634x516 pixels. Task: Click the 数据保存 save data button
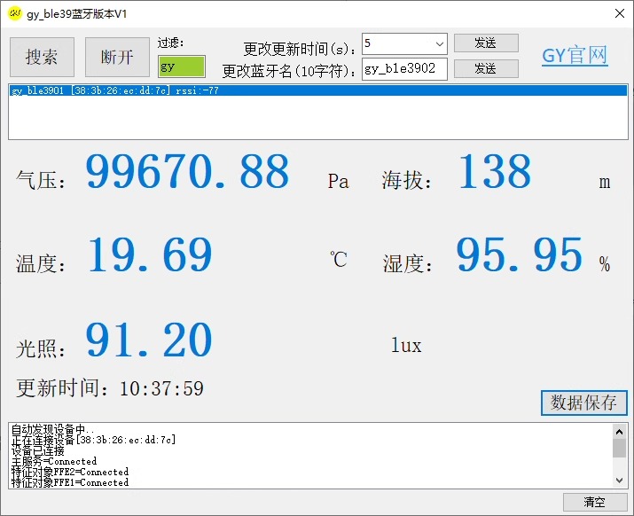(583, 403)
